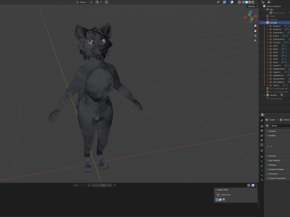Screen dimensions: 290x217
Task: Click the red X axis on navigation gizmo
Action: point(256,16)
